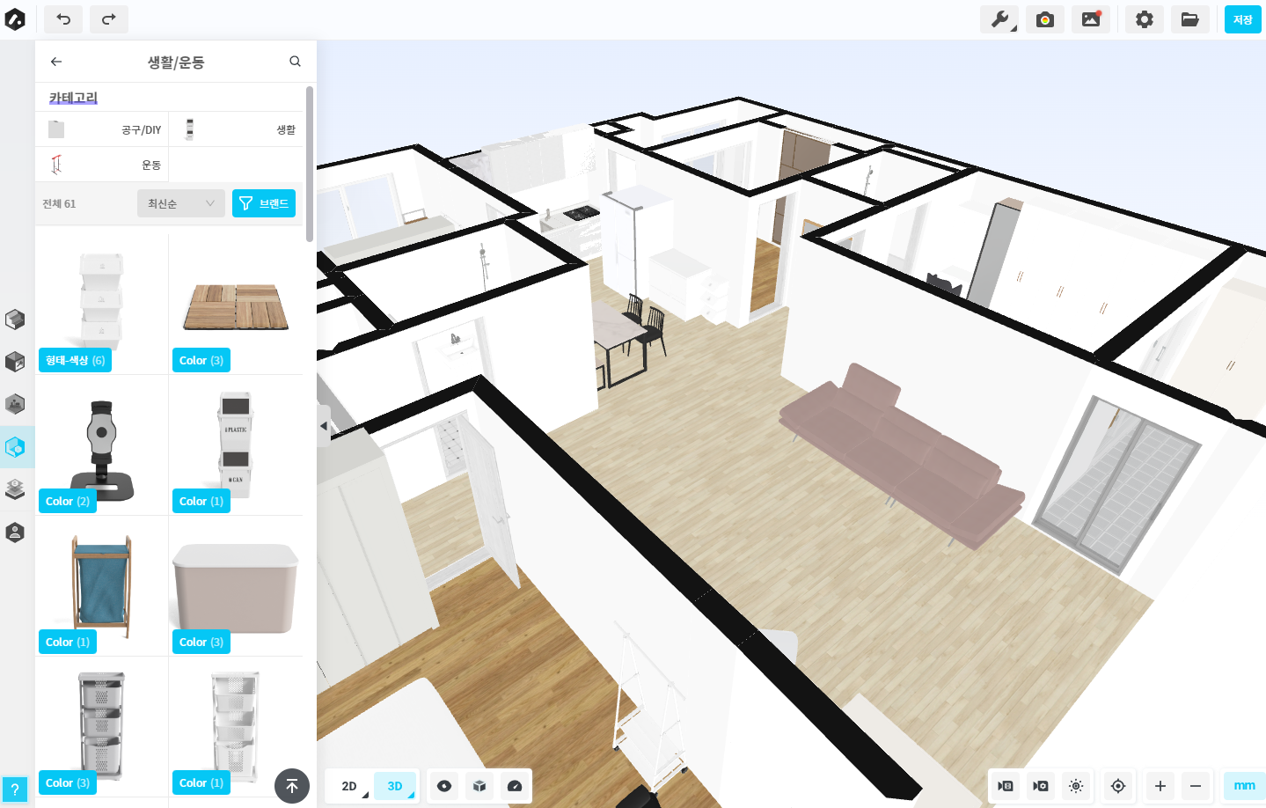Collapse the side panel arrow handle

[x=324, y=426]
